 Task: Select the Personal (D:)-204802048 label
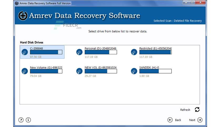point(101,48)
